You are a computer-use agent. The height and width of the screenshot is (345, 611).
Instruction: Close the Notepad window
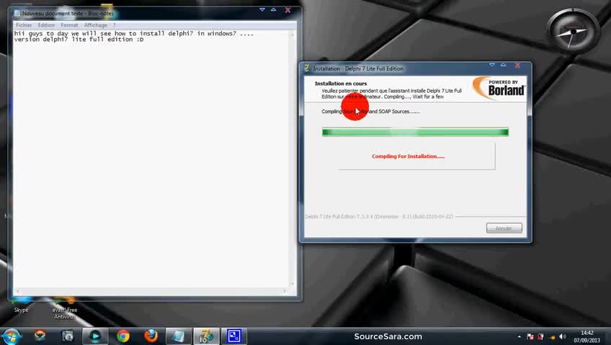click(x=287, y=10)
